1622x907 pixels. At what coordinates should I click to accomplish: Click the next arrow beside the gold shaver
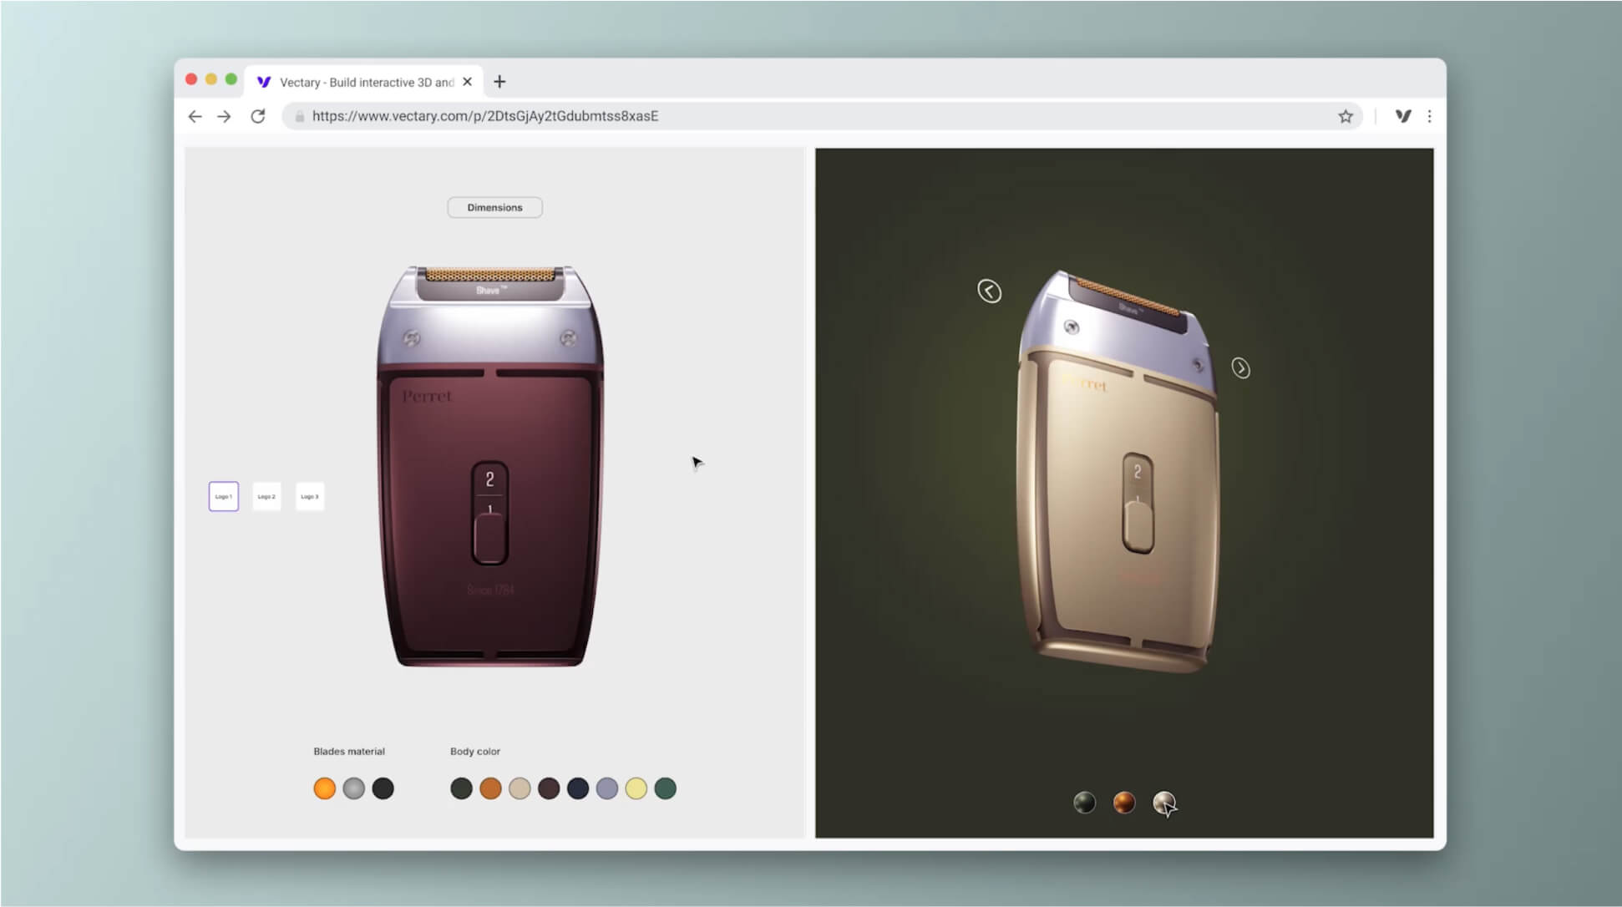point(1240,368)
